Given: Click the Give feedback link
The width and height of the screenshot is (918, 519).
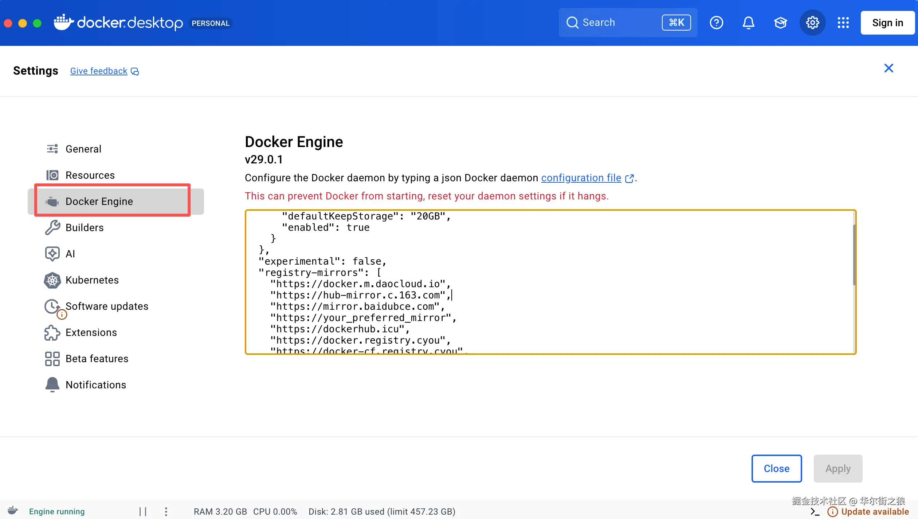Looking at the screenshot, I should click(x=99, y=71).
